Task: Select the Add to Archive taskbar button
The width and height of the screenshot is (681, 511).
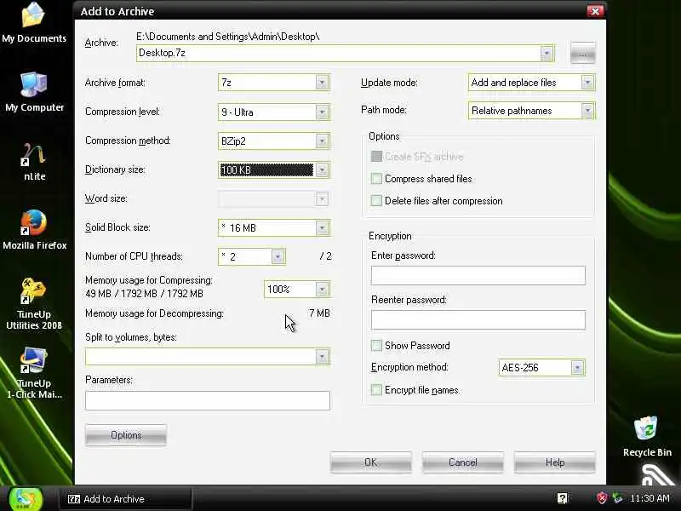Action: (x=125, y=499)
